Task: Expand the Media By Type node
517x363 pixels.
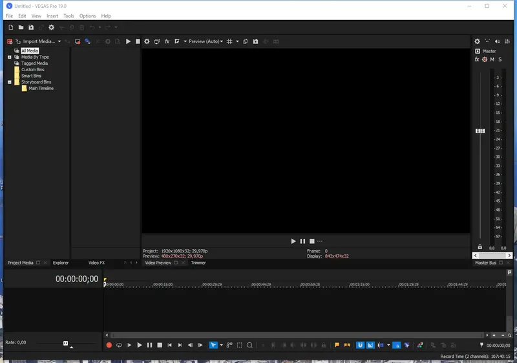Action: pyautogui.click(x=10, y=57)
